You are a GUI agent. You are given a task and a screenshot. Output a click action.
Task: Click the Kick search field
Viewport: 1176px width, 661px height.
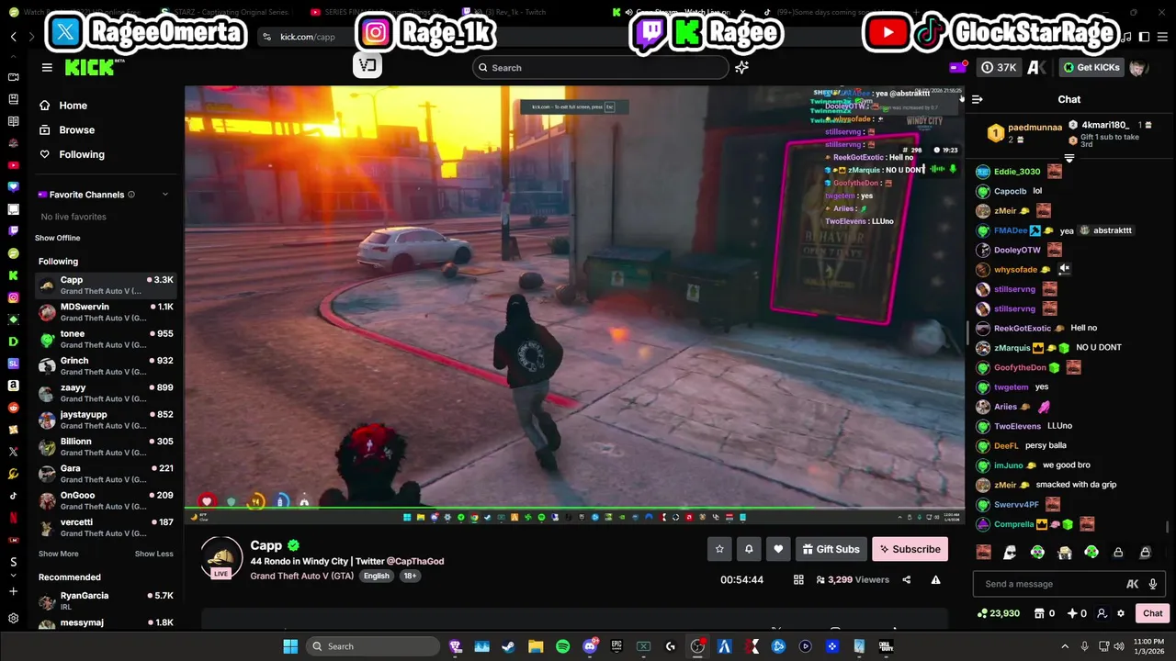coord(601,67)
